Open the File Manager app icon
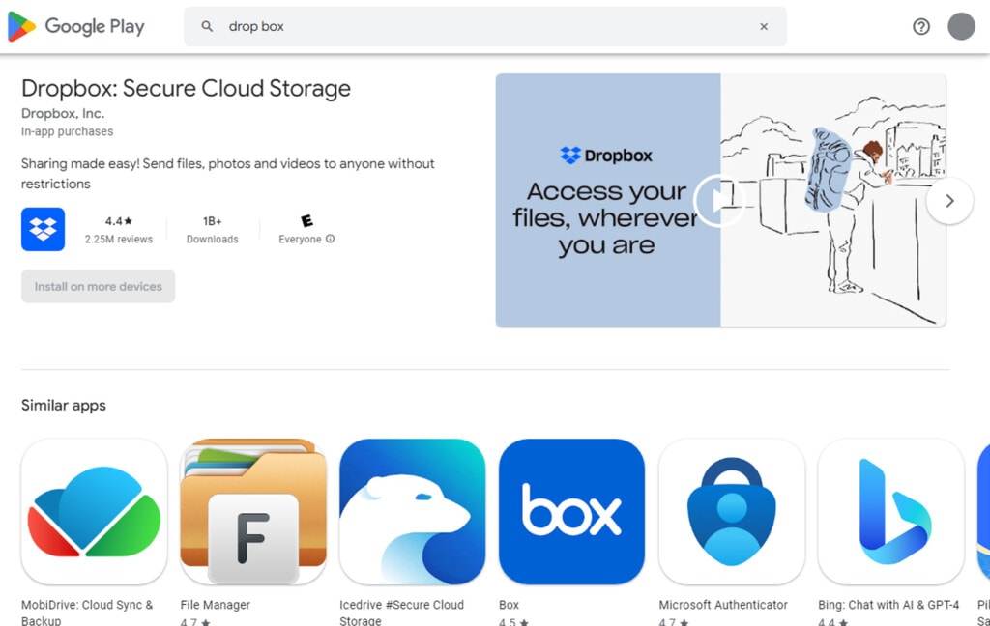Viewport: 990px width, 626px height. (253, 512)
